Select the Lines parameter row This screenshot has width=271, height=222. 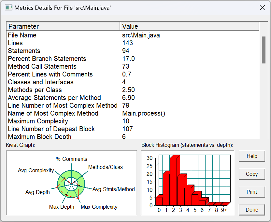tap(133, 43)
